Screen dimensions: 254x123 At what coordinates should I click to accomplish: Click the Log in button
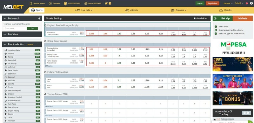coord(200,3)
